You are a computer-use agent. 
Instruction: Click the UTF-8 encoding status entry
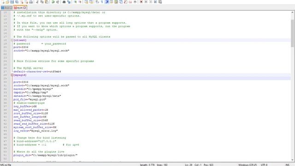point(264,165)
